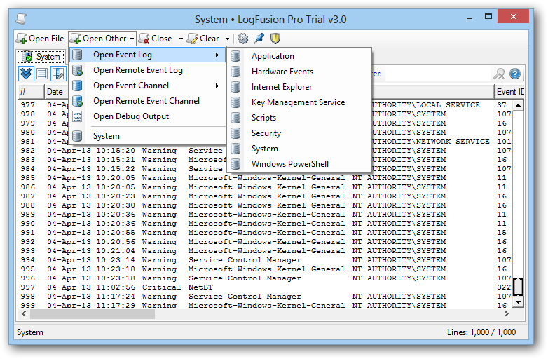The image size is (548, 359).
Task: Click the Close toolbar button
Action: pos(155,39)
